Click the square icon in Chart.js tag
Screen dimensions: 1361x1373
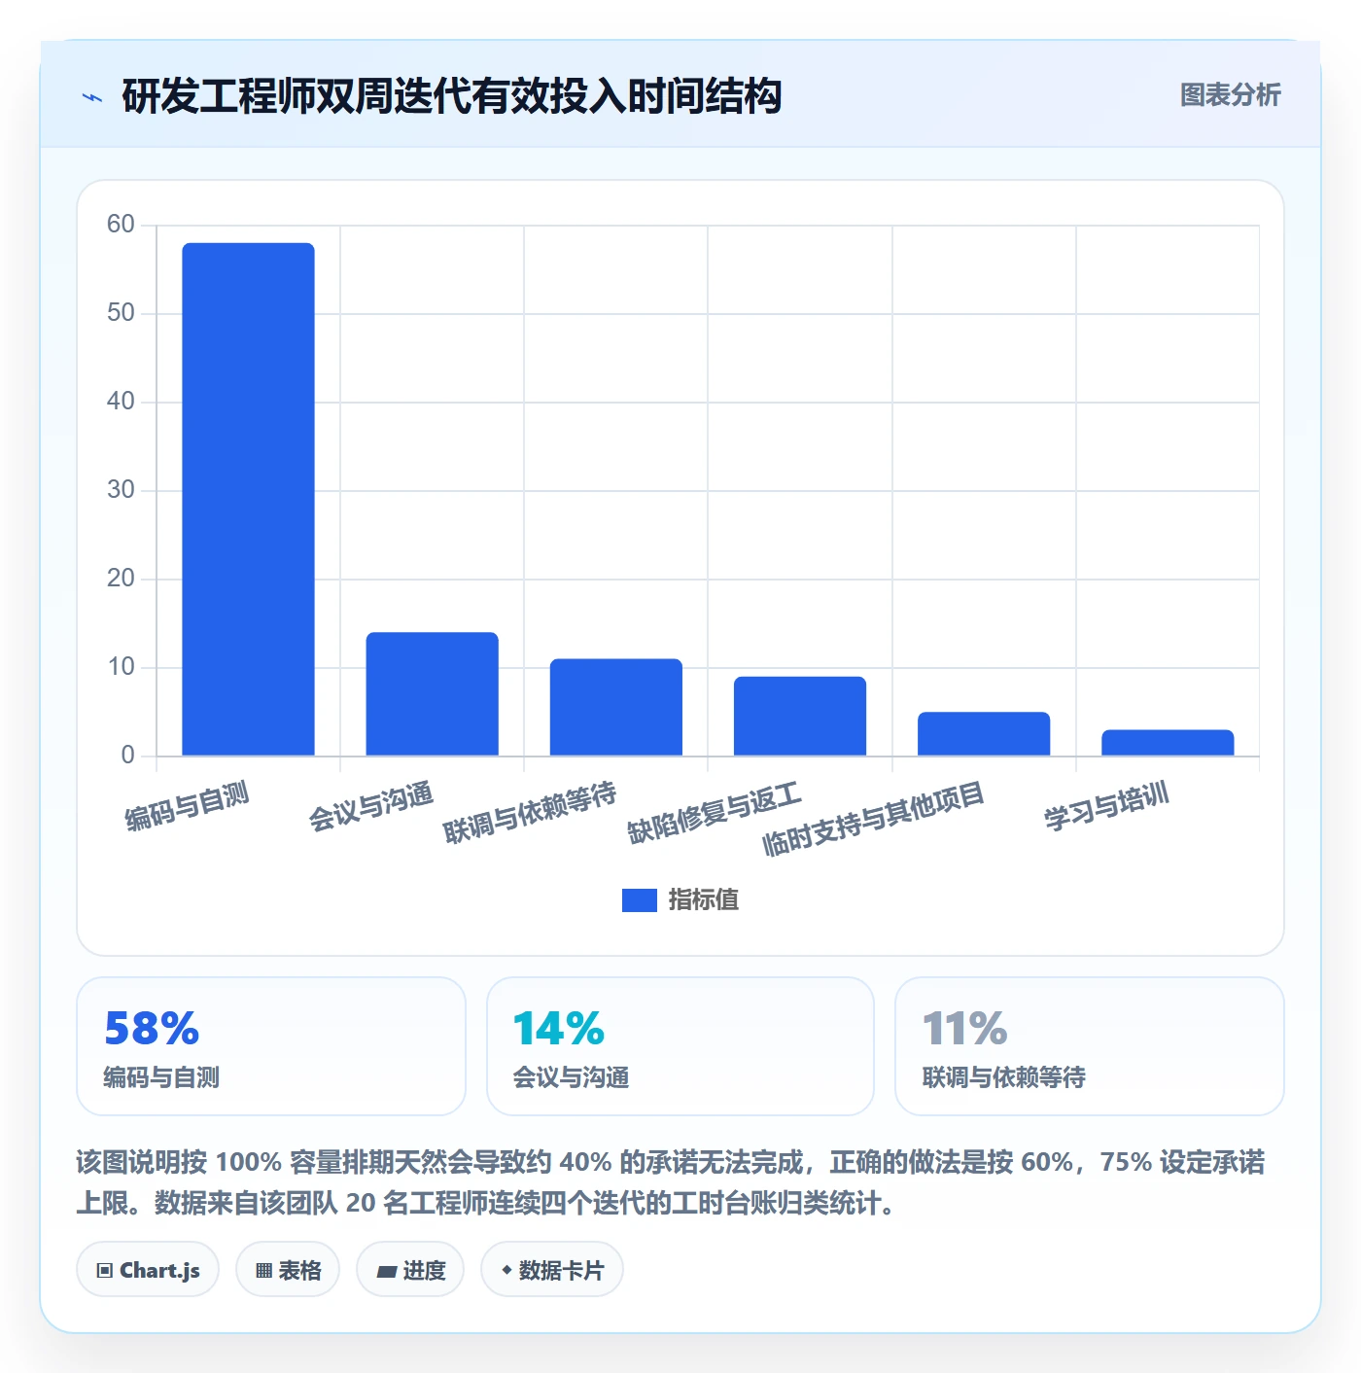[x=105, y=1270]
